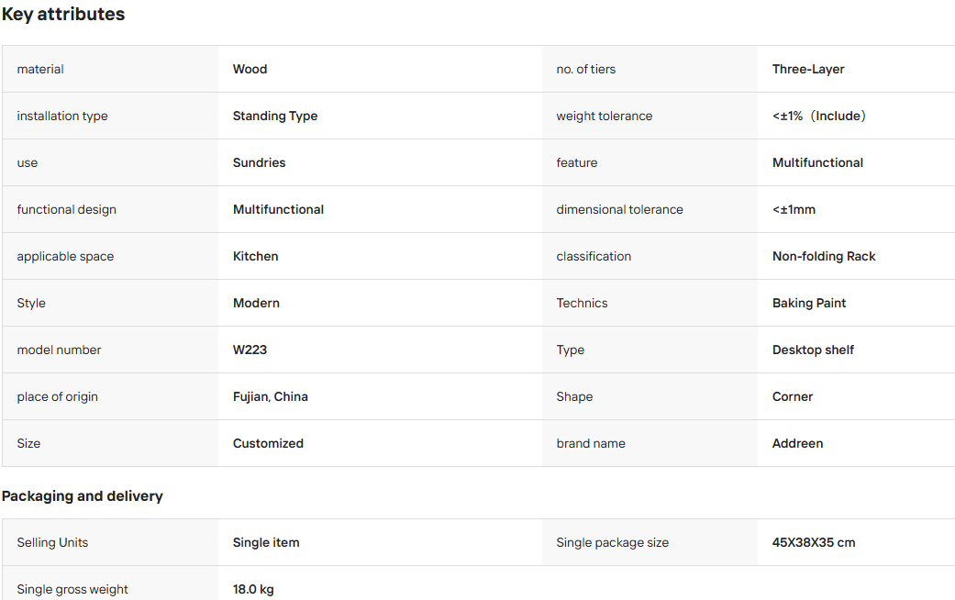Viewport: 955px width, 600px height.
Task: Click the functional design label
Action: point(66,209)
